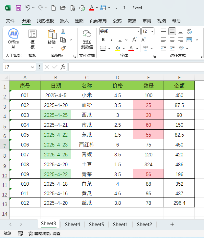Click font color A in quick access toolbar
The width and height of the screenshot is (204, 238).
point(91,8)
